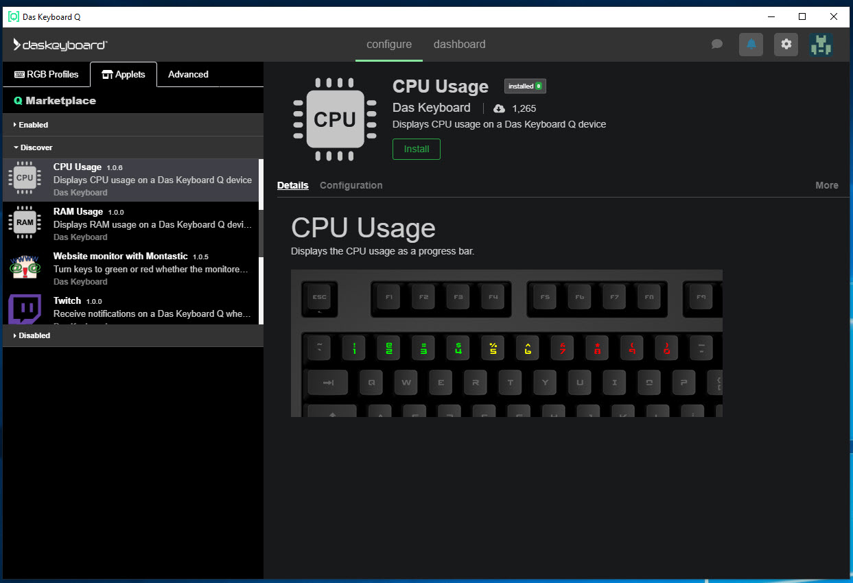Click the 1,265 downloads count

coord(524,108)
